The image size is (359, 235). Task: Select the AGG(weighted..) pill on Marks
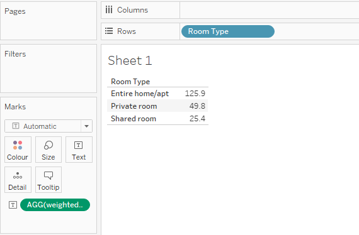click(x=55, y=205)
